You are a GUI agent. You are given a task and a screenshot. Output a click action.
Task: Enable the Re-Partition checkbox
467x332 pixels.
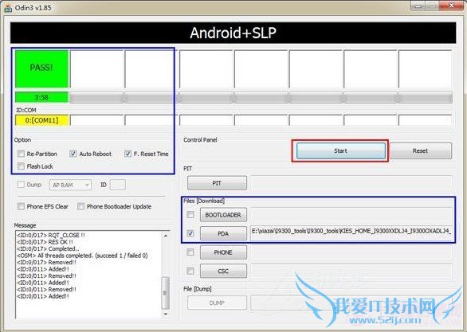(x=21, y=154)
